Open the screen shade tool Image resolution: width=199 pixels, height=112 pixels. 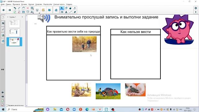[x=28, y=12]
